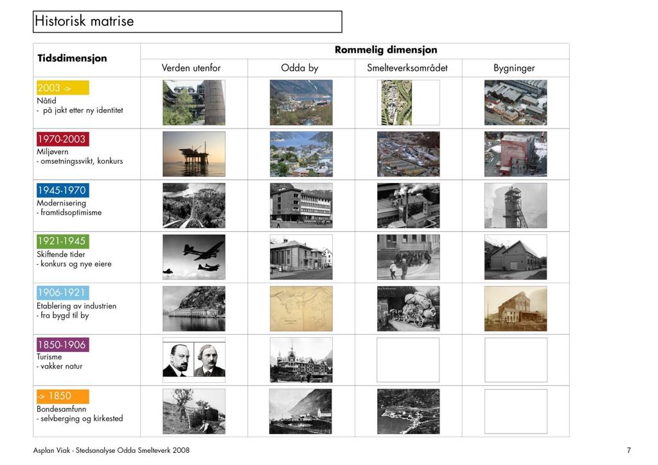
Task: Select the text 'Turisme'
Action: [x=49, y=357]
